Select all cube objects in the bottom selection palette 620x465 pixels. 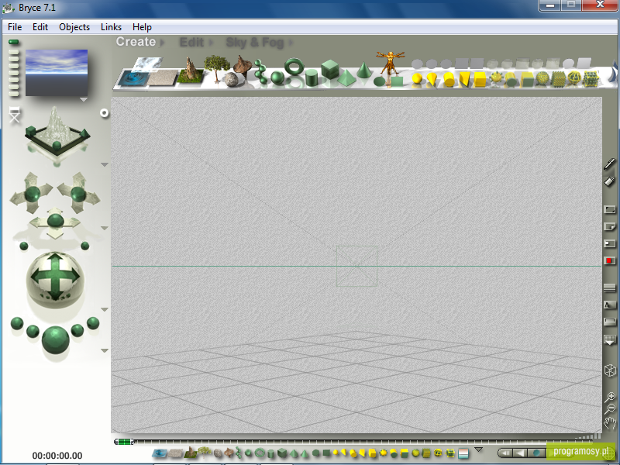(x=282, y=453)
